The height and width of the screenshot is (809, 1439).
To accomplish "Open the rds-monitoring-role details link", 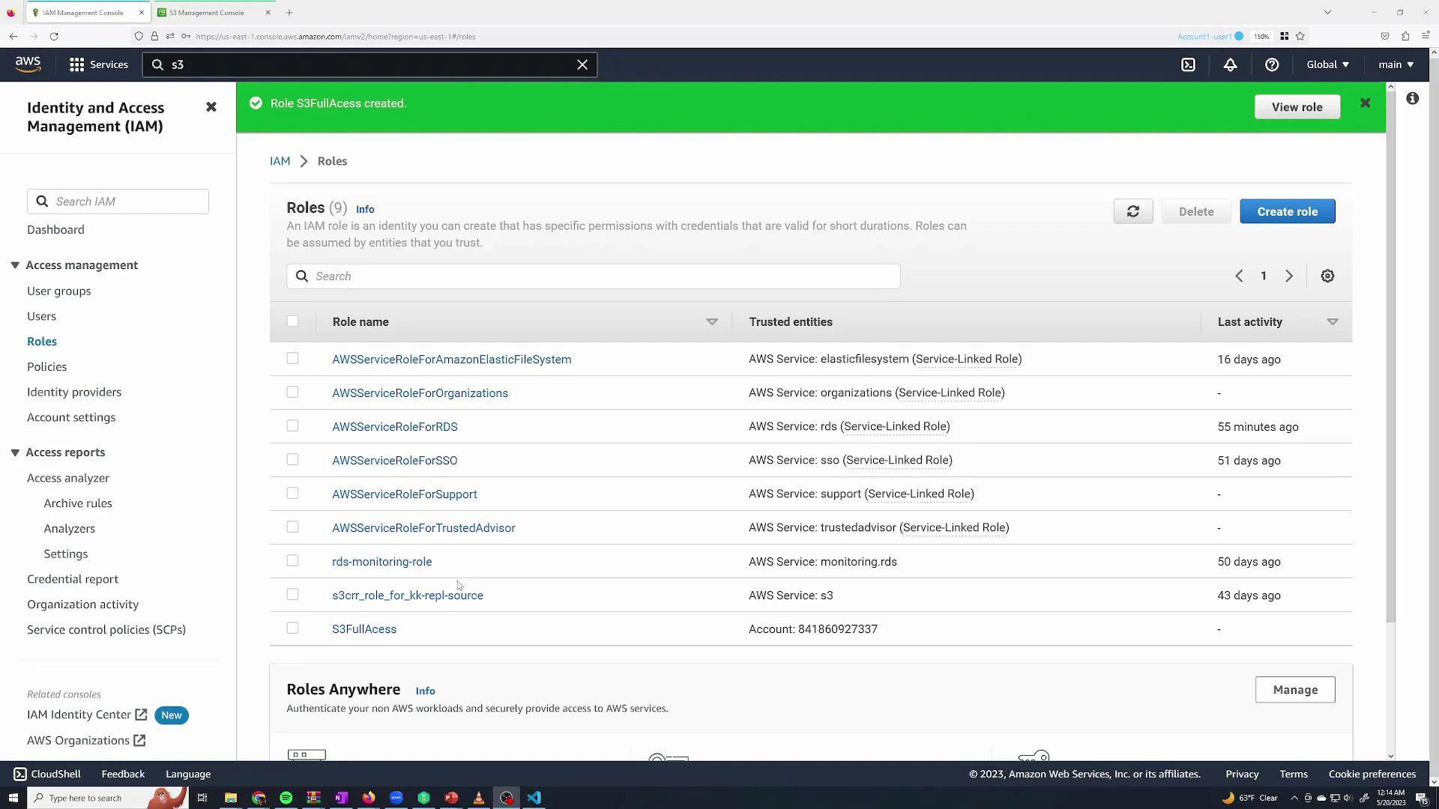I will coord(381,561).
